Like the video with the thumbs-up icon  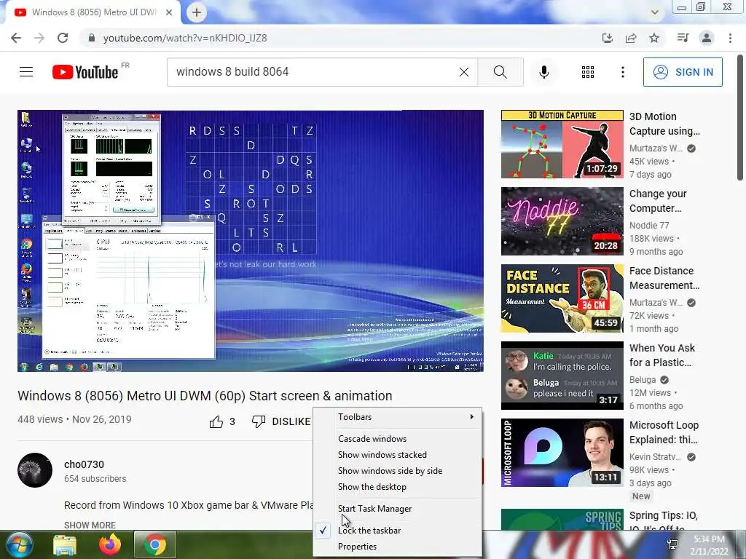[216, 421]
